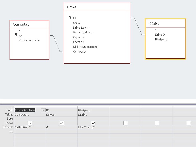Select FileSpecs field in DDrive table box

[161, 40]
